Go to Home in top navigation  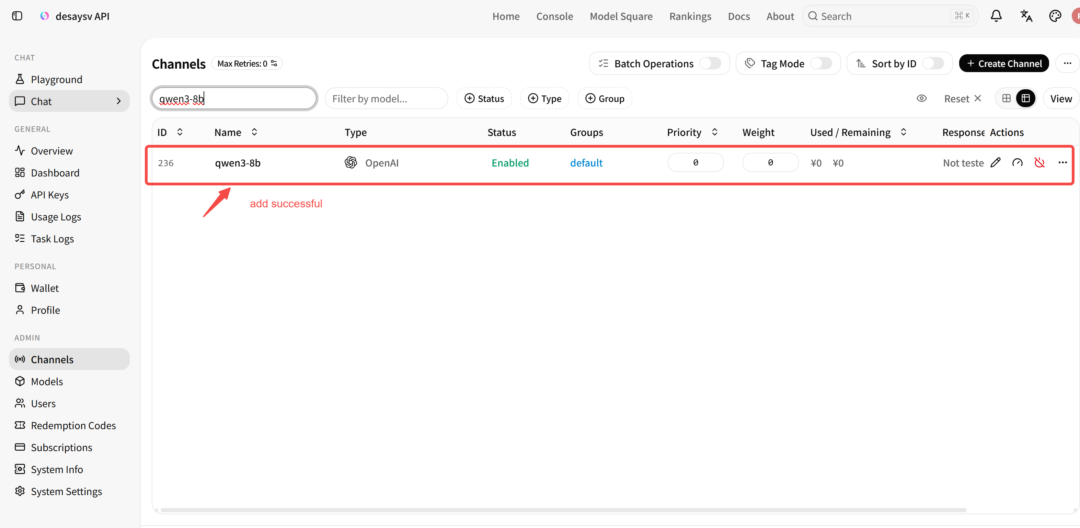pos(506,16)
